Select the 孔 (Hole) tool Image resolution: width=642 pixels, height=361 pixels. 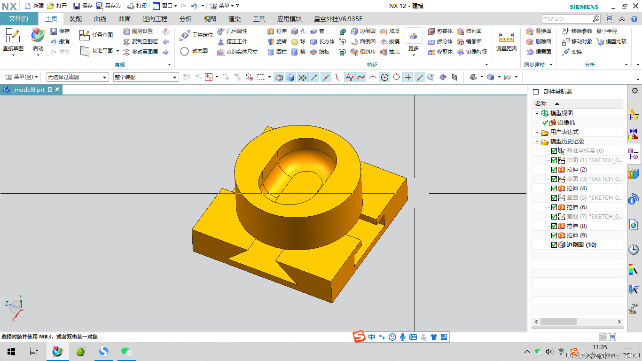click(x=298, y=31)
